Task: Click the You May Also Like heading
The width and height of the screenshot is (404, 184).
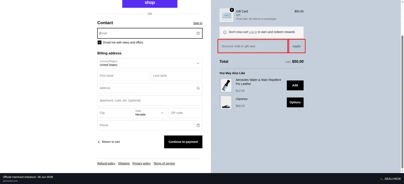Action: pyautogui.click(x=232, y=73)
